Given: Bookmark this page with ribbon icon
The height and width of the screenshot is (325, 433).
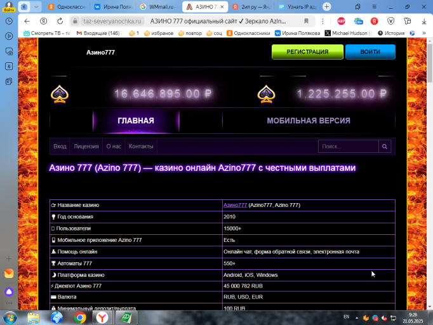Looking at the screenshot, I should pos(306,21).
